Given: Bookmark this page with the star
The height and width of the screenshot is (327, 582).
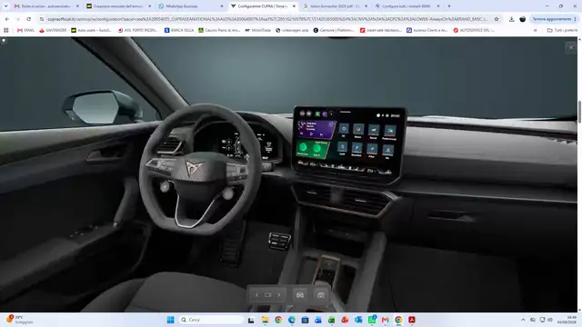Looking at the screenshot, I should (497, 19).
